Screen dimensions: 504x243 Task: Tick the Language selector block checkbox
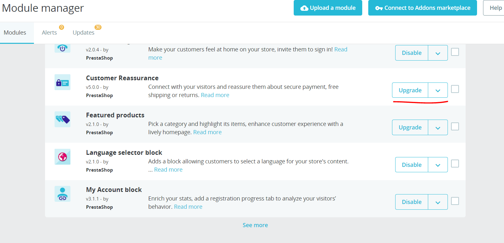pyautogui.click(x=455, y=164)
